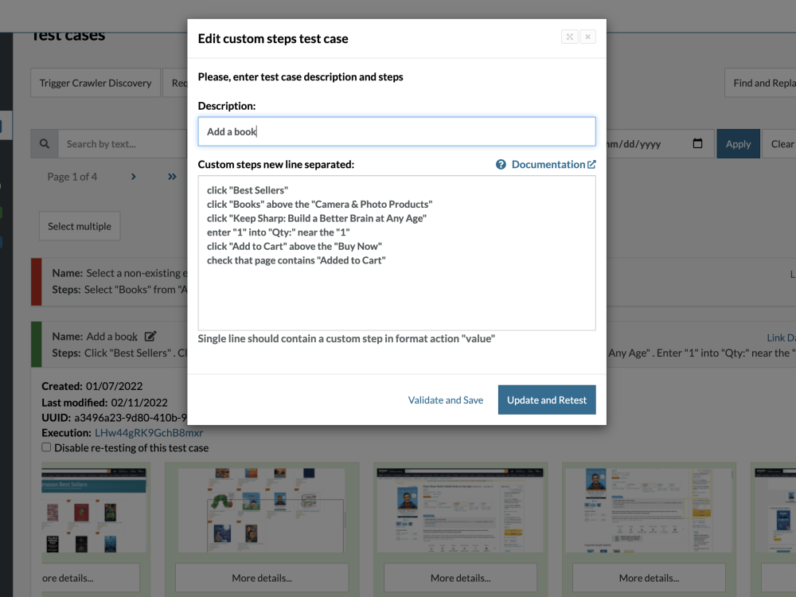Open the fourth screenshot thumbnail
Screen dimensions: 796x597
point(648,509)
